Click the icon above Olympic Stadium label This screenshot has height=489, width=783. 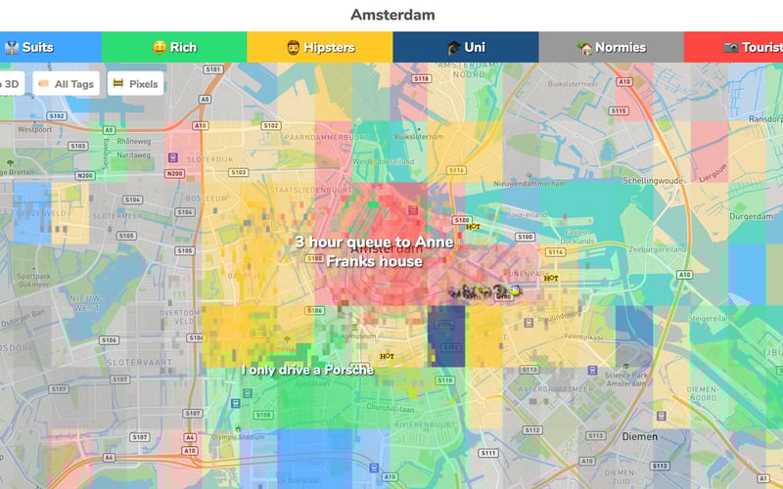(x=238, y=428)
